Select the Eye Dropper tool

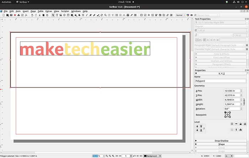coord(132,15)
